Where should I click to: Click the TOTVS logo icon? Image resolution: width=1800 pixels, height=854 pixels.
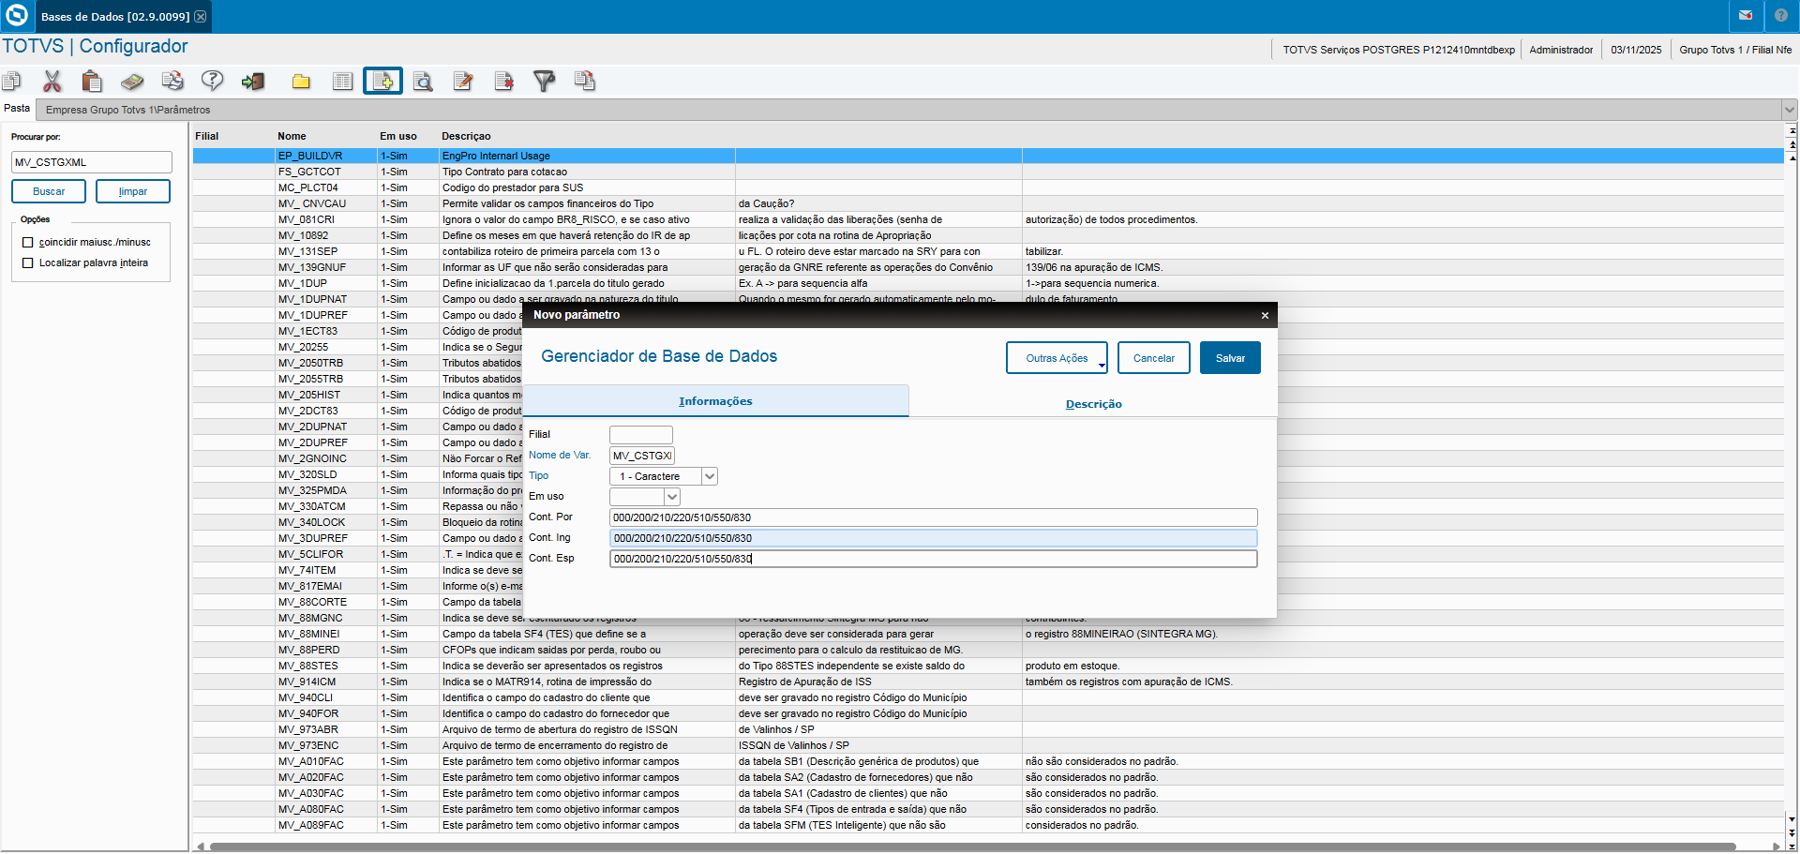17,16
